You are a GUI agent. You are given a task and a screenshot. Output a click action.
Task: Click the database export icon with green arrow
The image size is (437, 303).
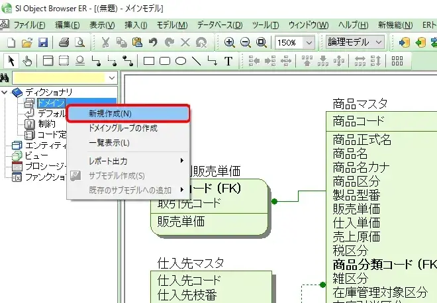[420, 42]
